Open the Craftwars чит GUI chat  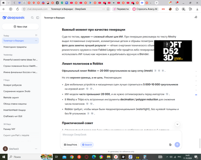click(x=13, y=116)
